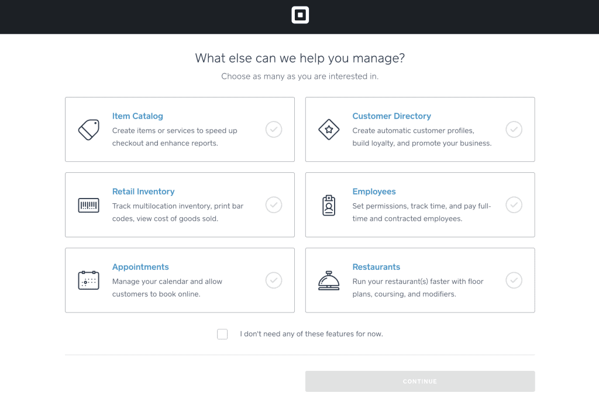Click the Item Catalog price tag icon
The width and height of the screenshot is (599, 417).
coord(89,130)
